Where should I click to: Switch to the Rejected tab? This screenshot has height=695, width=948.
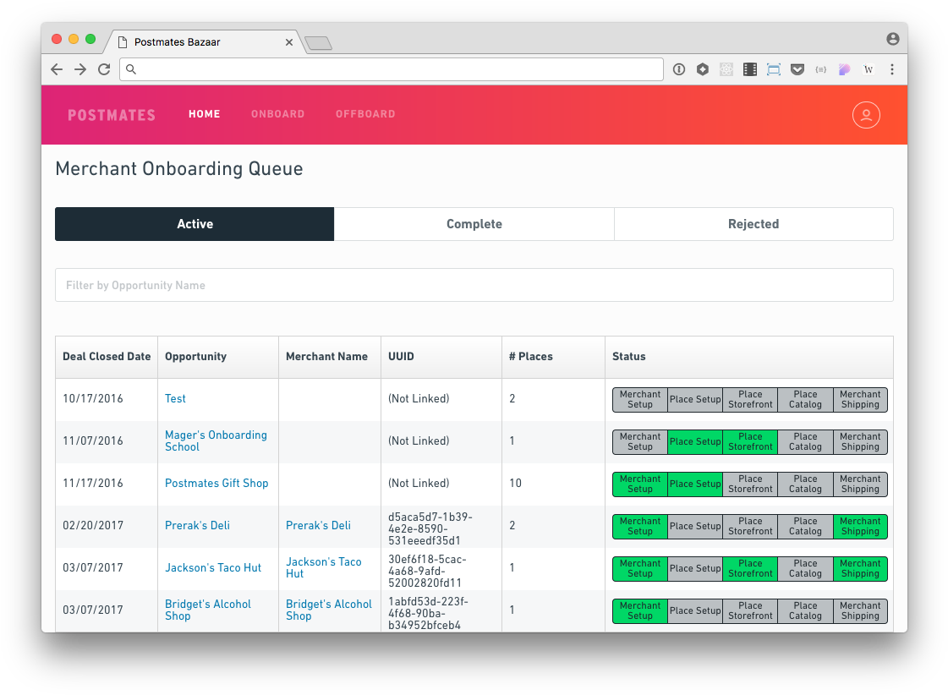tap(753, 224)
